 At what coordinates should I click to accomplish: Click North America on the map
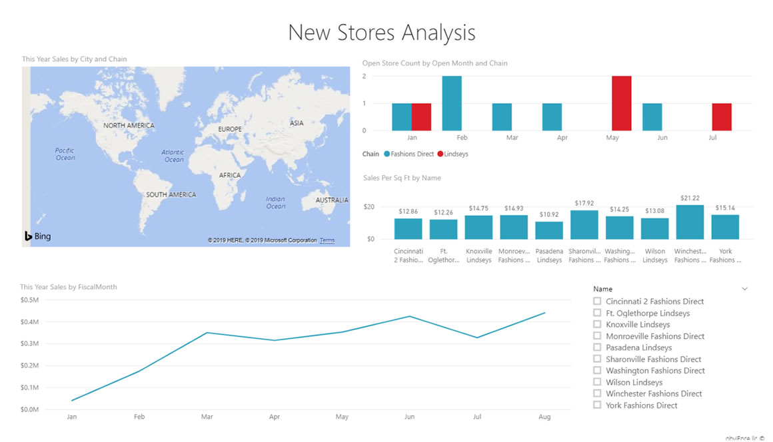(129, 125)
